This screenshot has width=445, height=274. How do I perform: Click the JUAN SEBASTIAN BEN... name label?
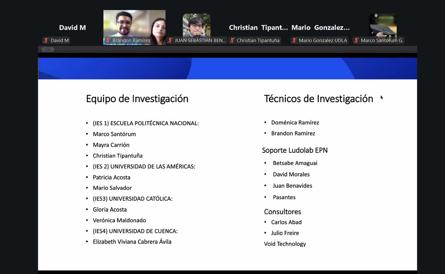(x=200, y=40)
